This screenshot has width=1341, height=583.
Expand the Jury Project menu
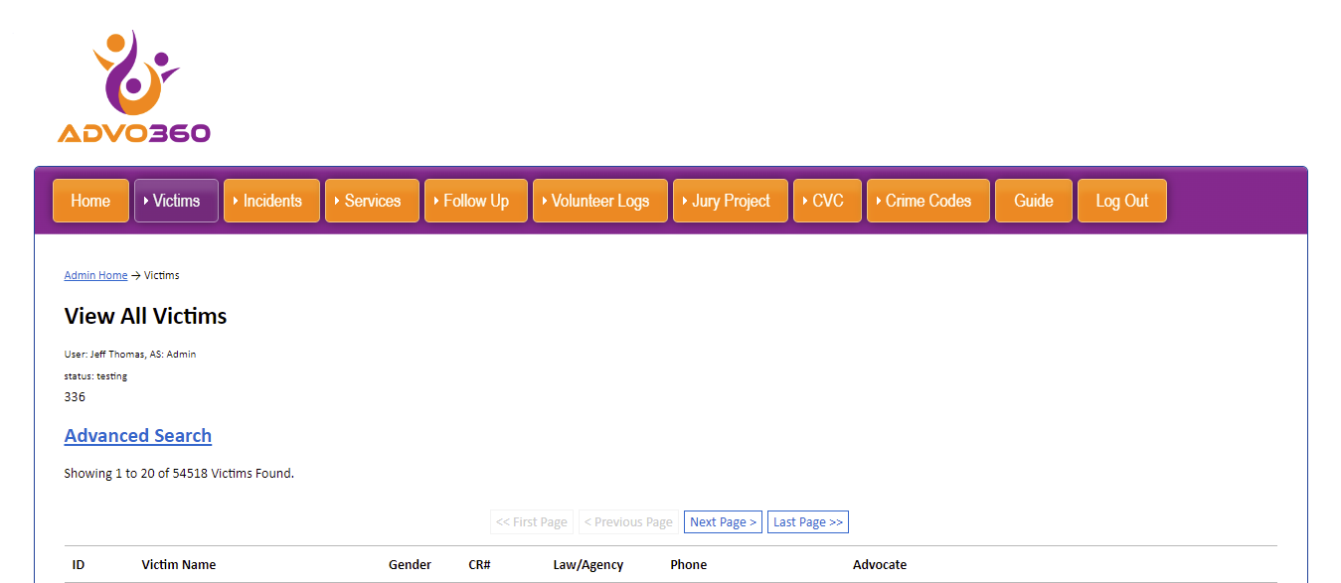[x=730, y=201]
